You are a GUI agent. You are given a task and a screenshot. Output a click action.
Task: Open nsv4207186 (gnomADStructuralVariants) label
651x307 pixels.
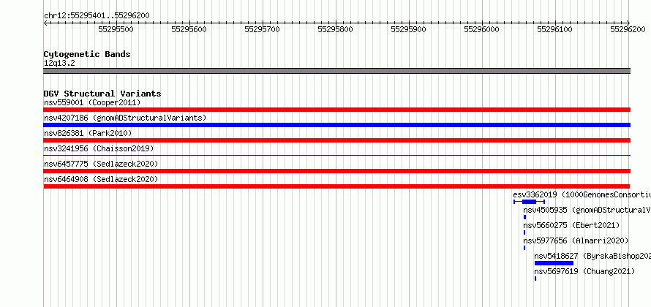coord(125,118)
